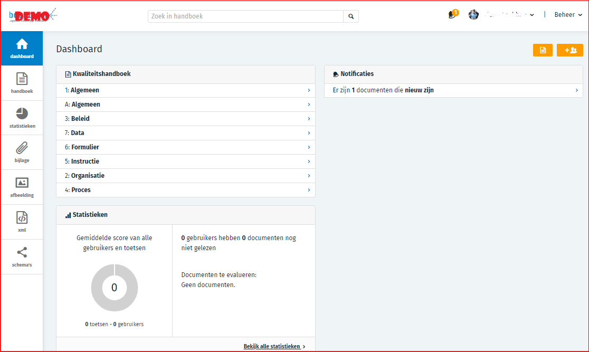The image size is (589, 352).
Task: Click the DEMO logo in header
Action: point(33,15)
